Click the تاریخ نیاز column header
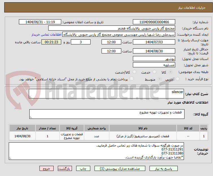Screen dimensions: 213x176 click(x=22, y=128)
